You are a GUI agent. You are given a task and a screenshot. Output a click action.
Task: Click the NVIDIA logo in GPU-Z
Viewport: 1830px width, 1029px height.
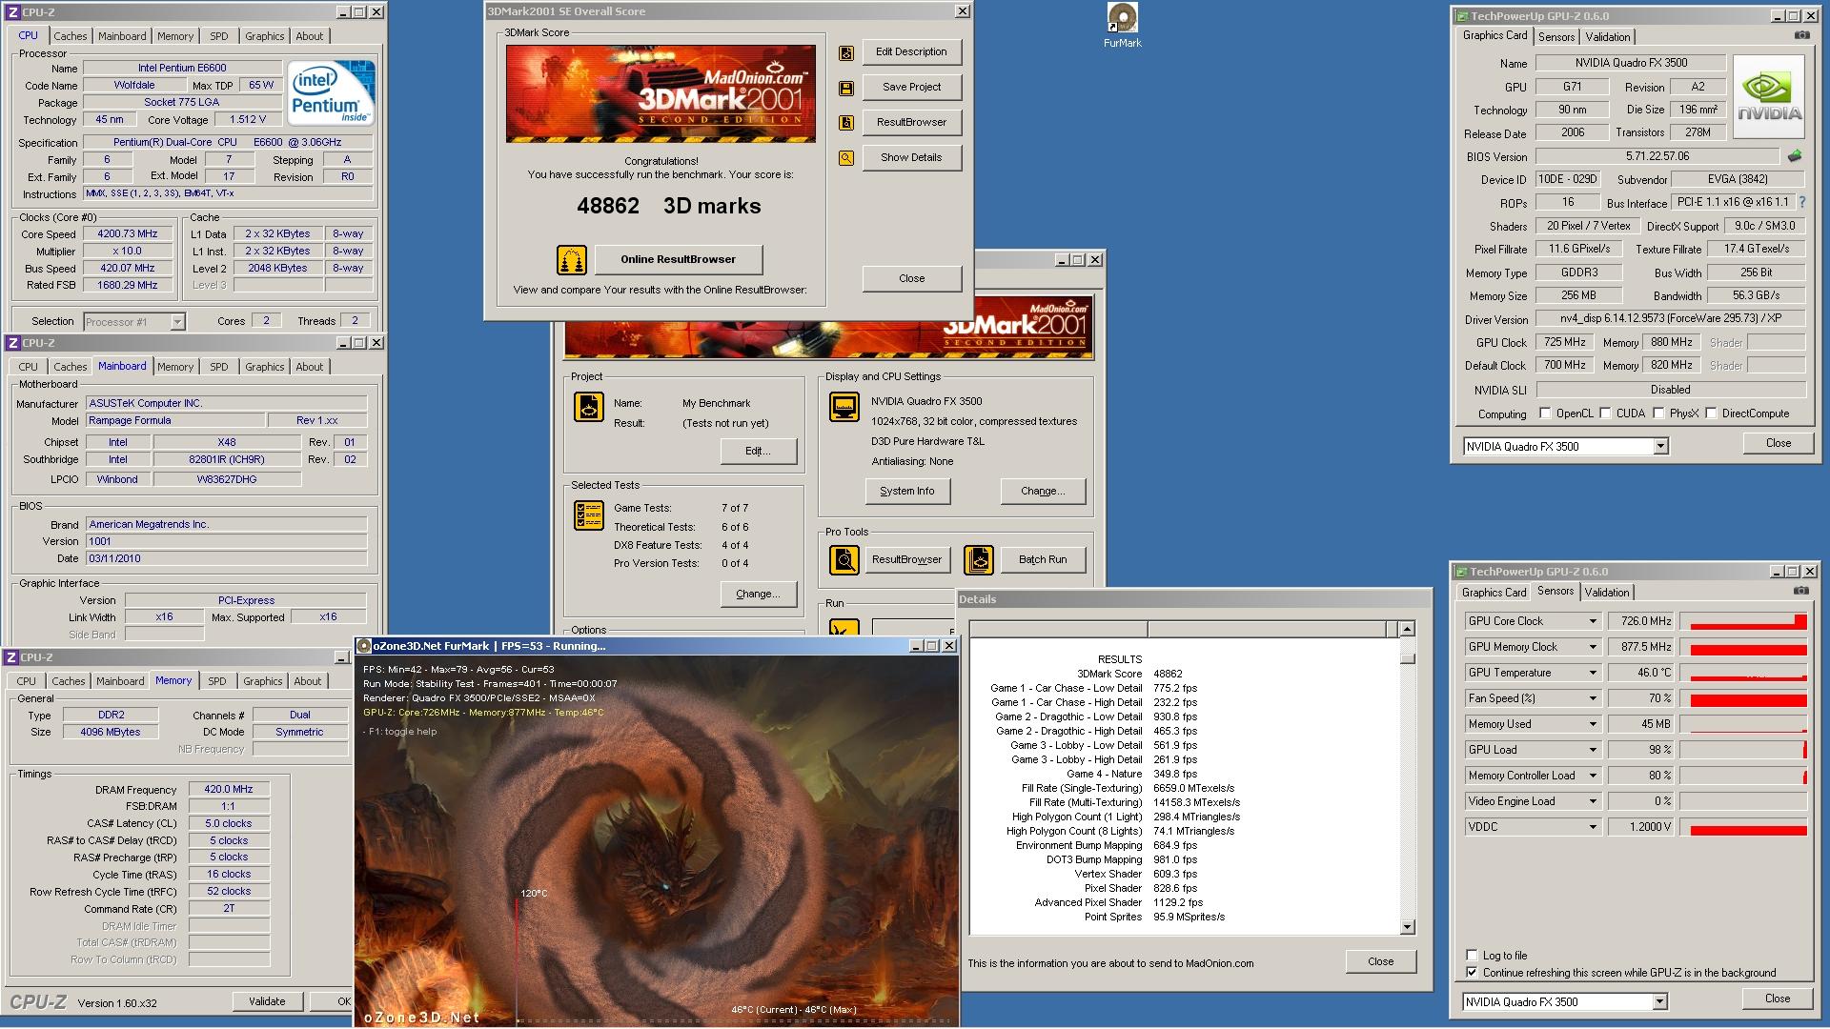[1769, 98]
